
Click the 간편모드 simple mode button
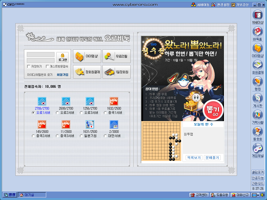click(258, 184)
